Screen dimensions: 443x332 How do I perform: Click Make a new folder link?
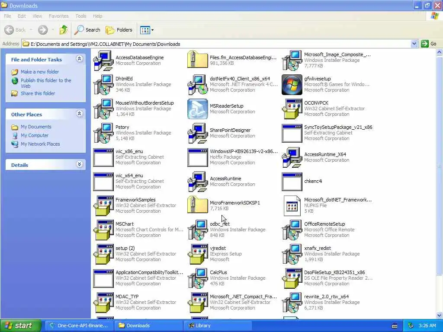click(40, 72)
